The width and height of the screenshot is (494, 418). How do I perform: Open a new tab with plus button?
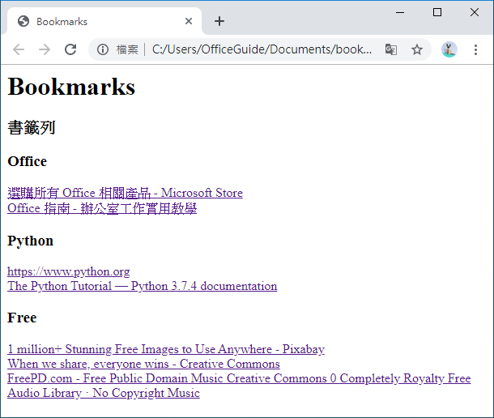tap(219, 21)
